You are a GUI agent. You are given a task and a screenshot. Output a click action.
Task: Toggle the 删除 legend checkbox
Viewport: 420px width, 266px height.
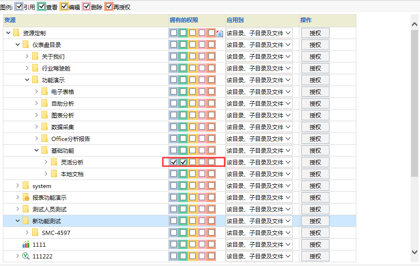point(87,7)
